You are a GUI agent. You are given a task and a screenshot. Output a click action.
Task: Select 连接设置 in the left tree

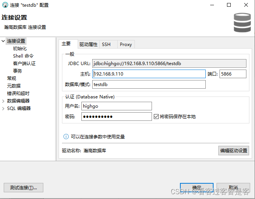(16, 41)
